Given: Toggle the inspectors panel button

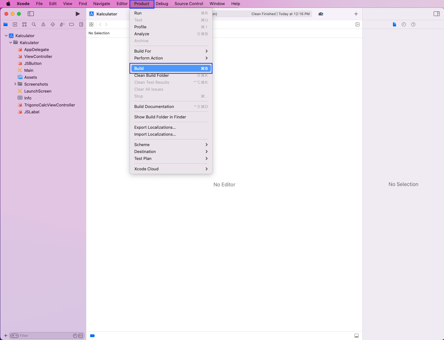Looking at the screenshot, I should pos(436,14).
